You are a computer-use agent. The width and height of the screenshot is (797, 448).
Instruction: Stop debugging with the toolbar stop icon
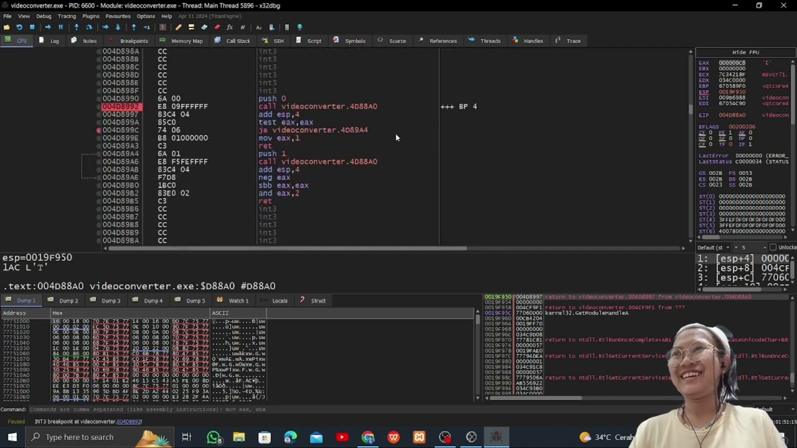(x=32, y=27)
